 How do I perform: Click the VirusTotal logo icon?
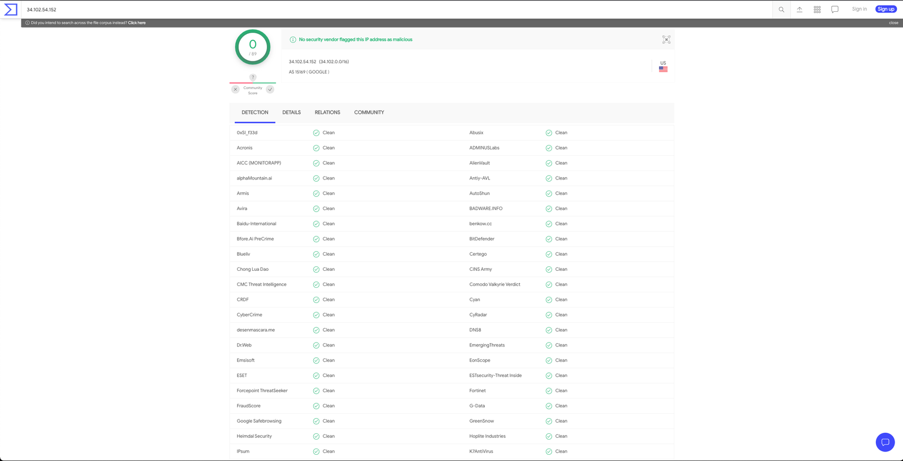(x=11, y=10)
